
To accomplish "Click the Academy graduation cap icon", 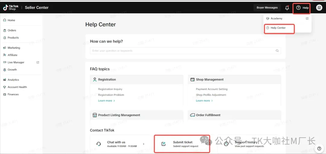I will tap(268, 19).
